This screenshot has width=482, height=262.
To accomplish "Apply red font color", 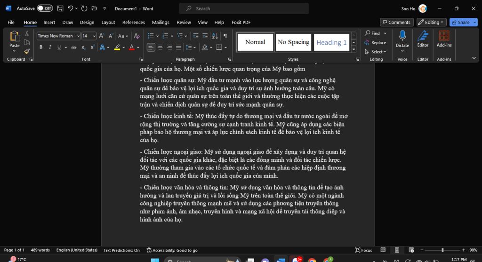I will (x=132, y=48).
